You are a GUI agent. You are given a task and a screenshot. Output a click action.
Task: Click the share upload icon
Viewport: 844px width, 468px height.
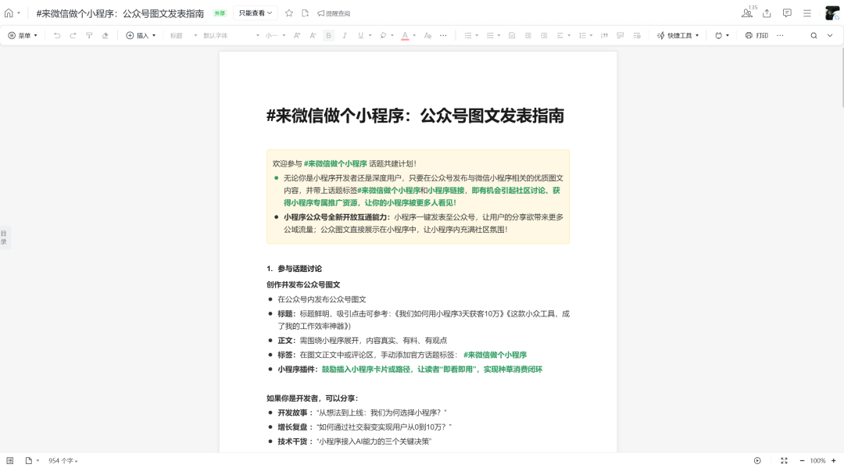[767, 13]
